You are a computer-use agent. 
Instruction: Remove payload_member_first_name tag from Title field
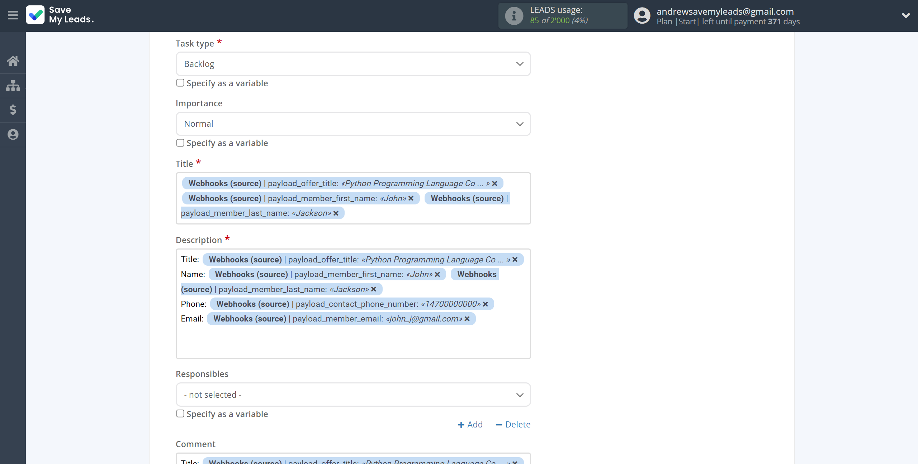[x=411, y=198]
